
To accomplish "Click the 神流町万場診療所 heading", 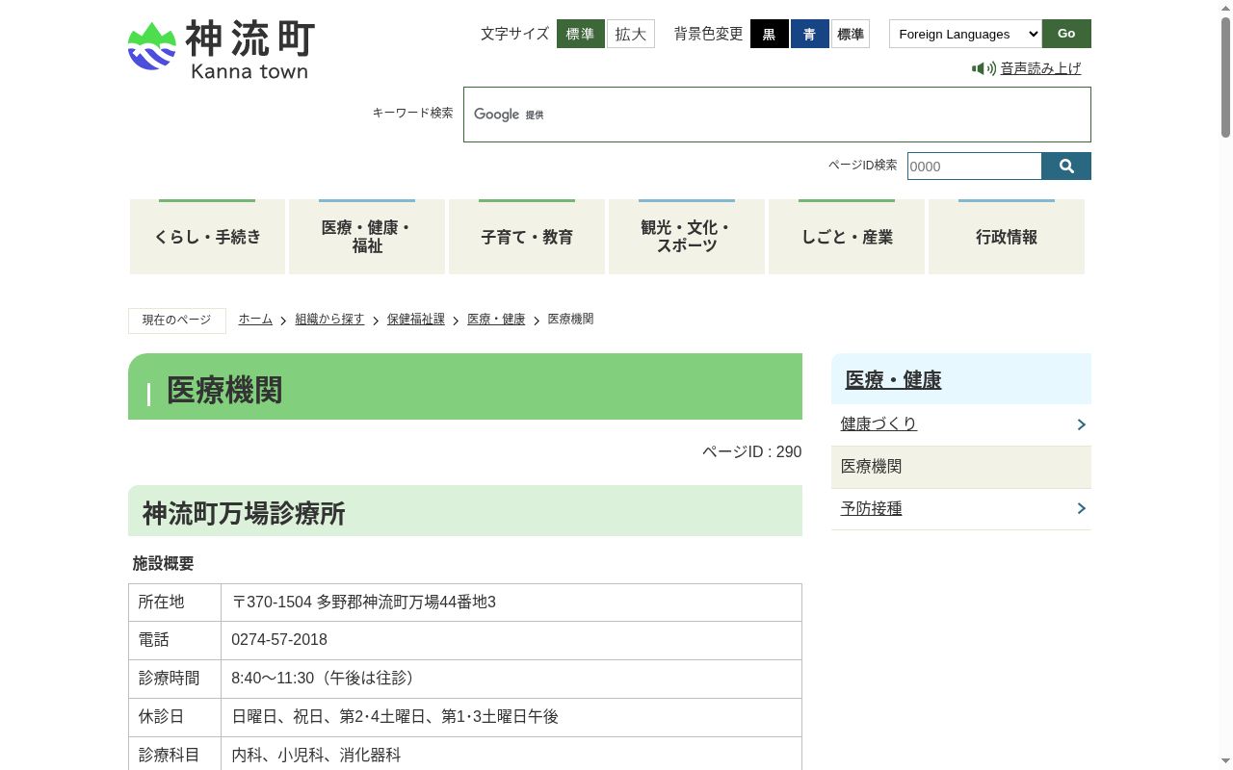I will [244, 513].
